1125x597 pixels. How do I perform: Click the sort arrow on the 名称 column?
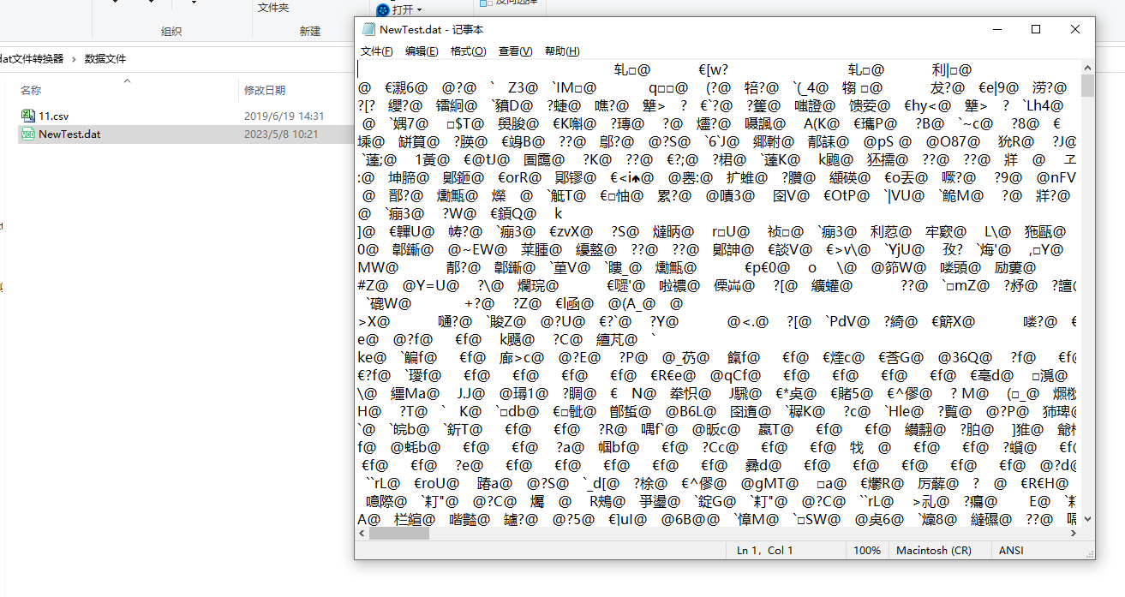pos(126,81)
